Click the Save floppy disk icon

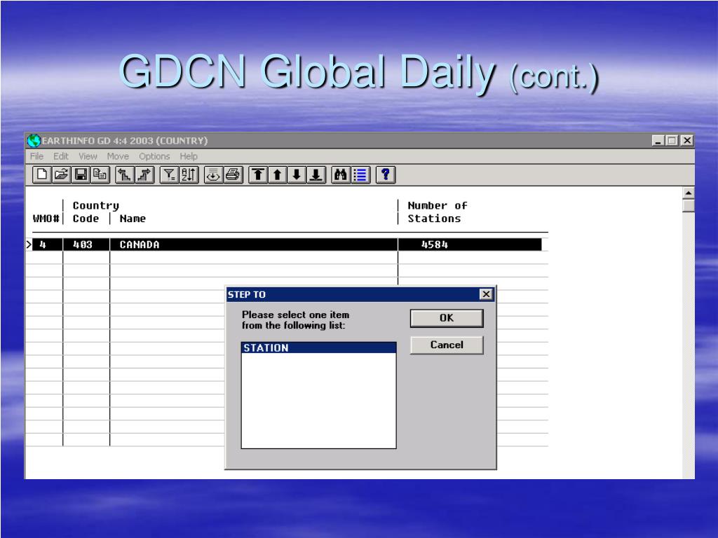(x=81, y=174)
